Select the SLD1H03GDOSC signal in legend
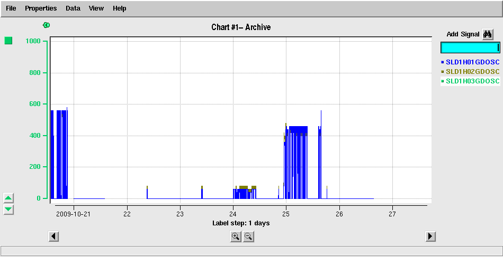This screenshot has height=257, width=503. (470, 81)
